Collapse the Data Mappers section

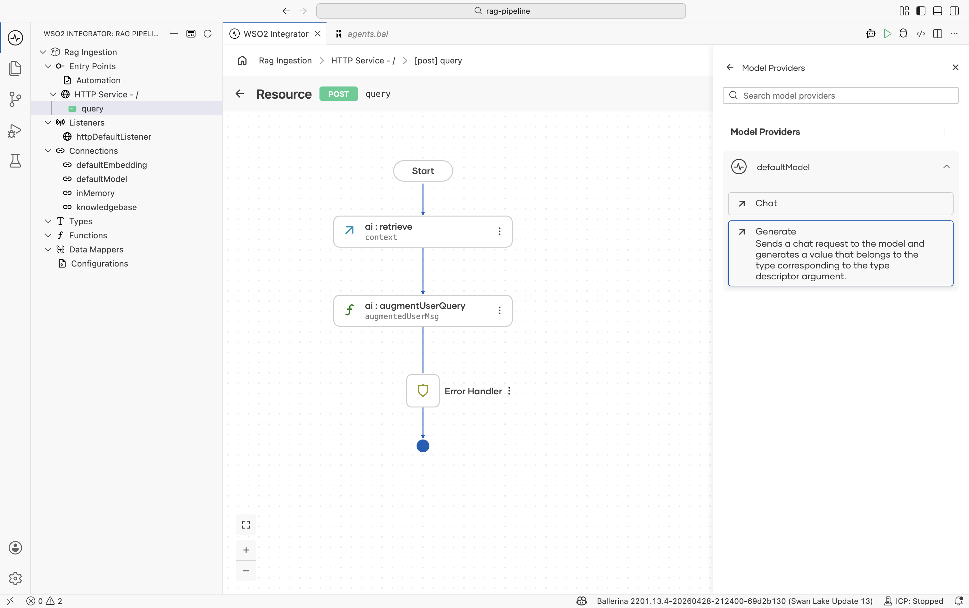pyautogui.click(x=48, y=249)
